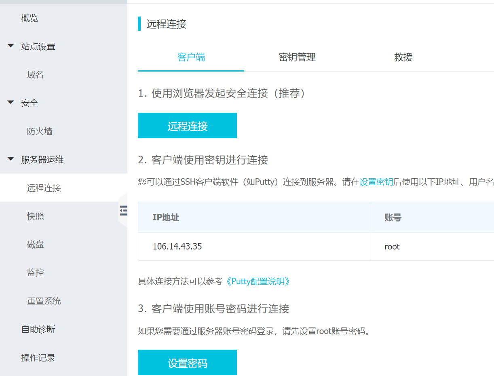
Task: Click the 设置密码 button
Action: coord(187,362)
